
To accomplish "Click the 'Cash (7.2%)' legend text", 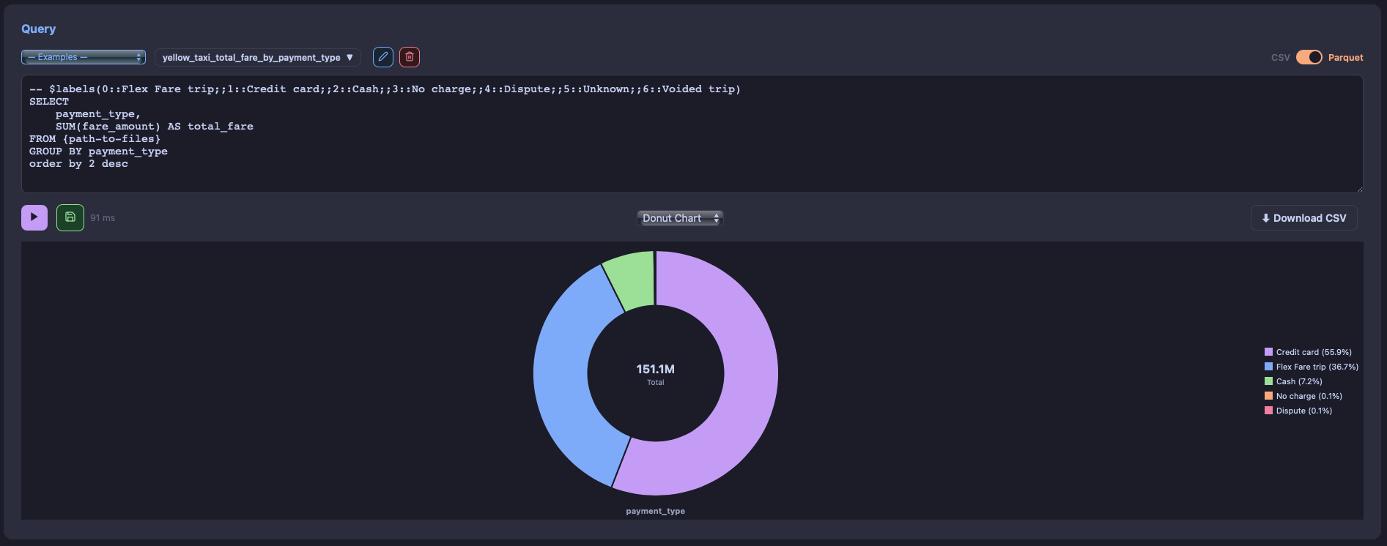I will 1299,381.
